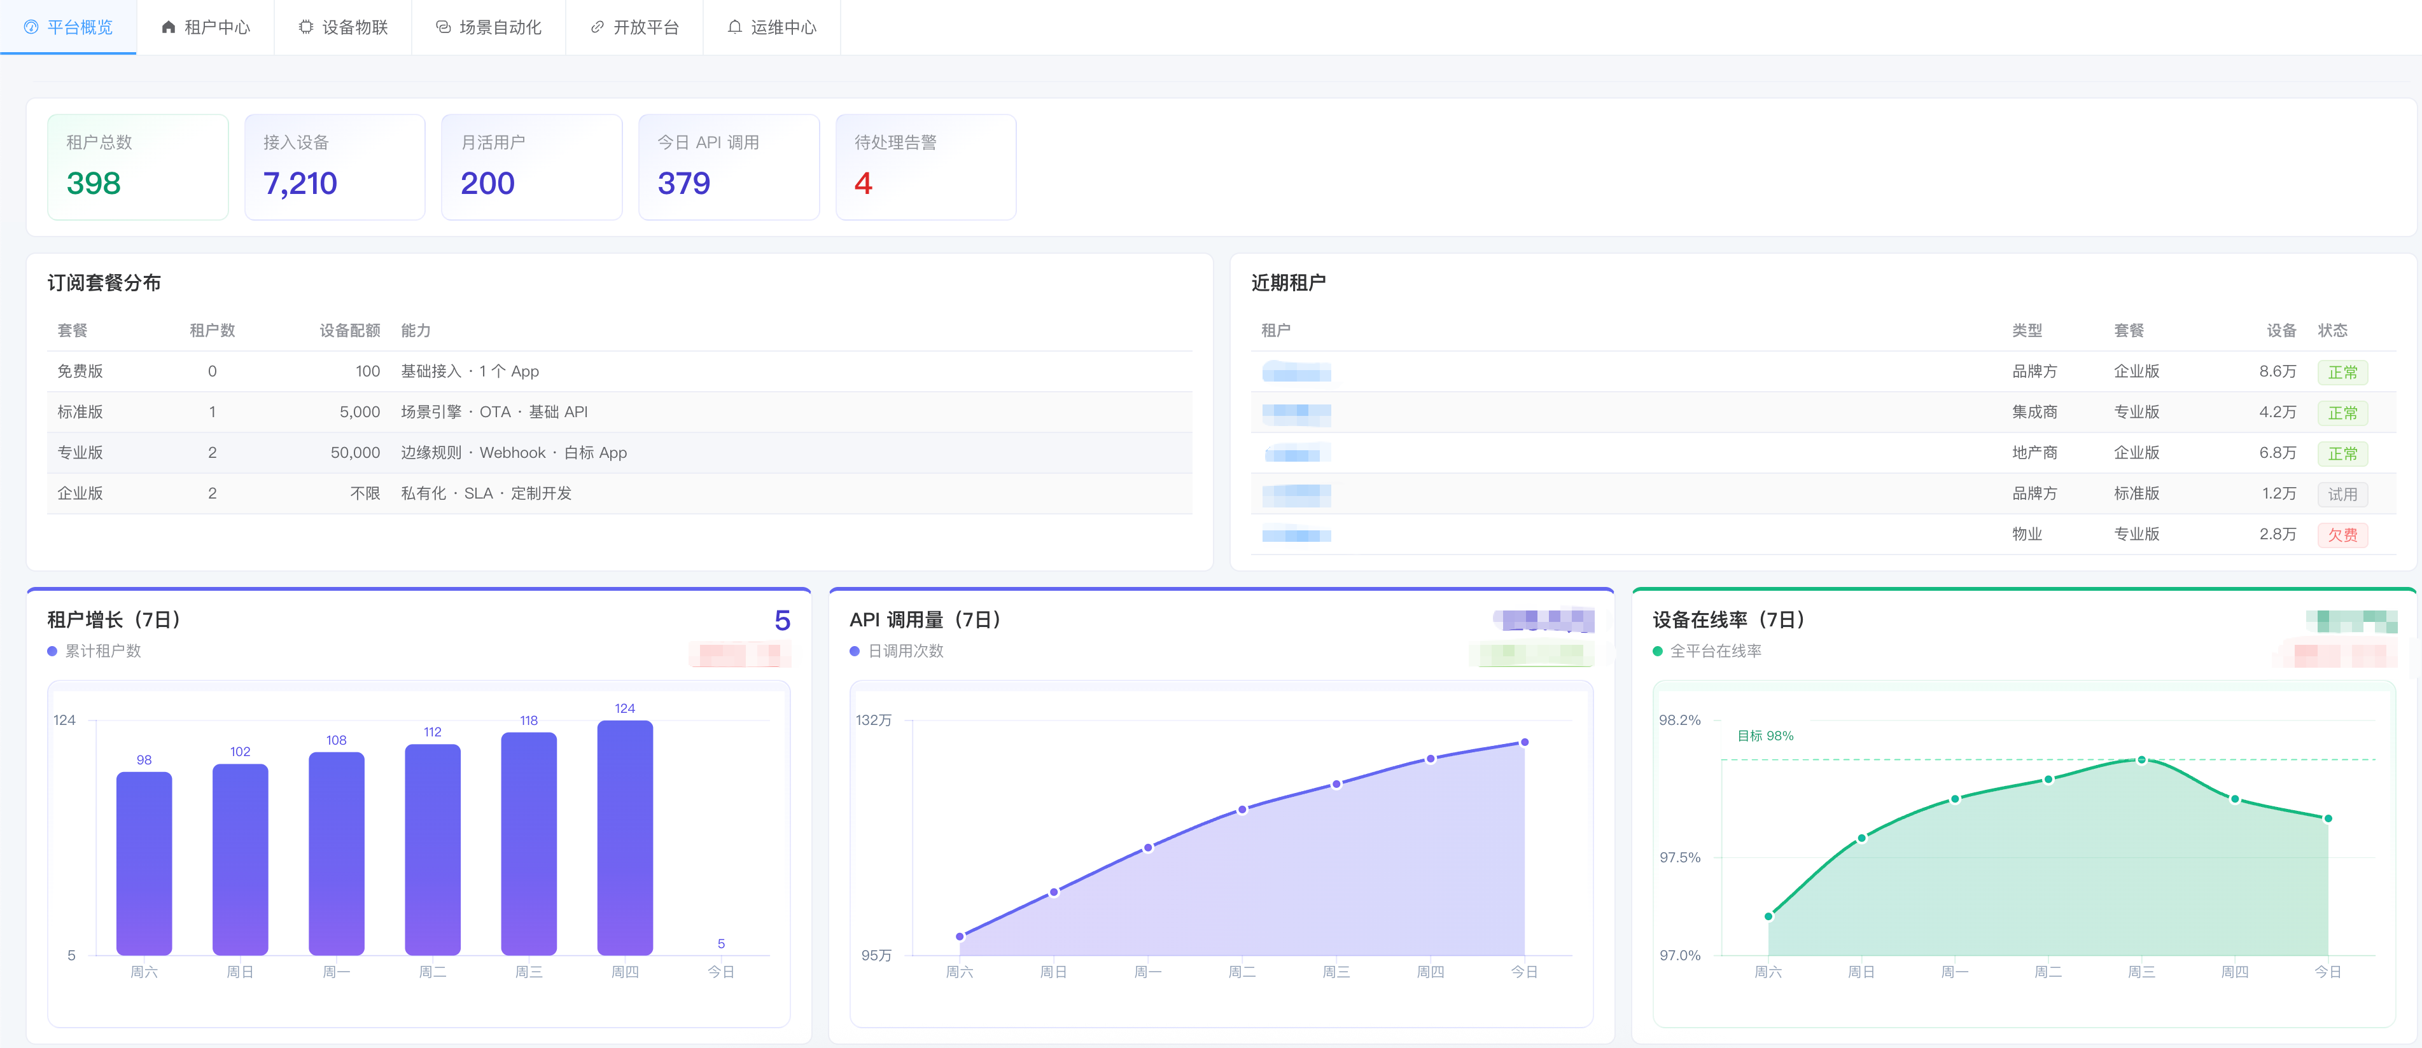Click the 租户增长（7日） title
Screen dimensions: 2422x1048
pyautogui.click(x=113, y=619)
